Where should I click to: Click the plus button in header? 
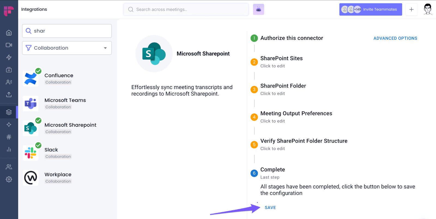click(x=411, y=10)
